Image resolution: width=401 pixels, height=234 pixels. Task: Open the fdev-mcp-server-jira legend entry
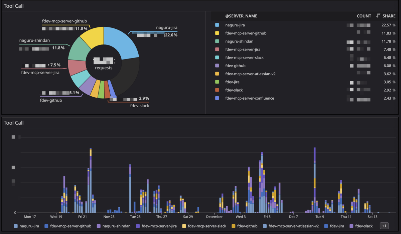[157, 226]
